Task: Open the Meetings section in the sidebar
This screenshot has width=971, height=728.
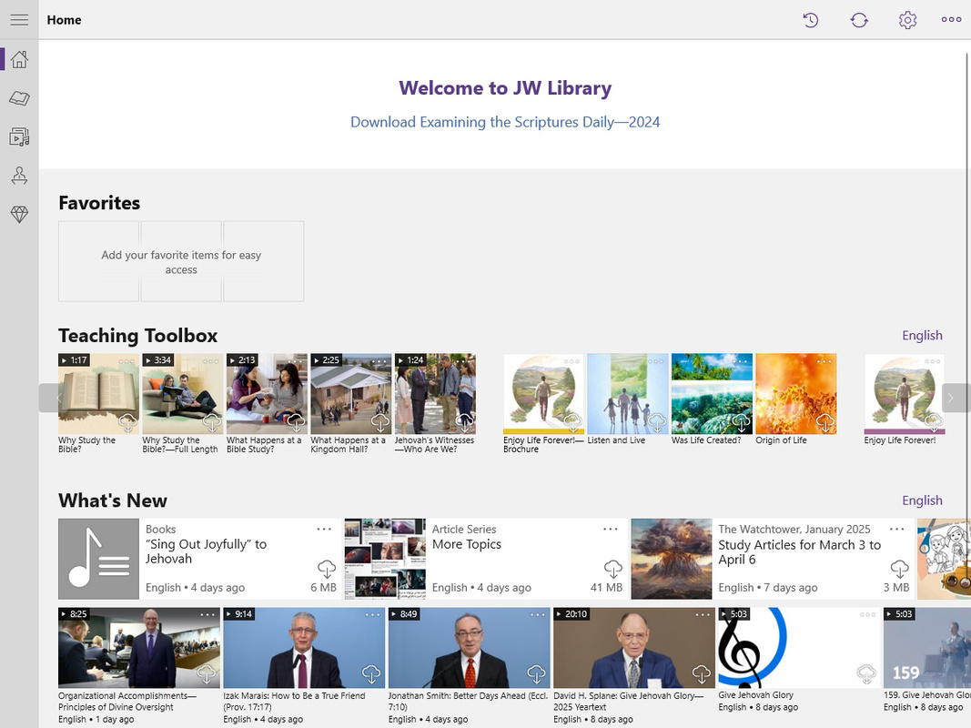Action: [18, 175]
